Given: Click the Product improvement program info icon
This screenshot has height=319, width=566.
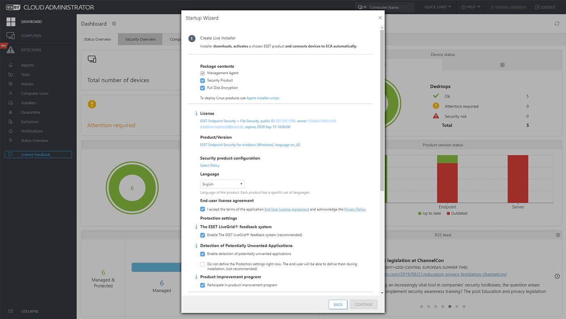Looking at the screenshot, I should 196,277.
